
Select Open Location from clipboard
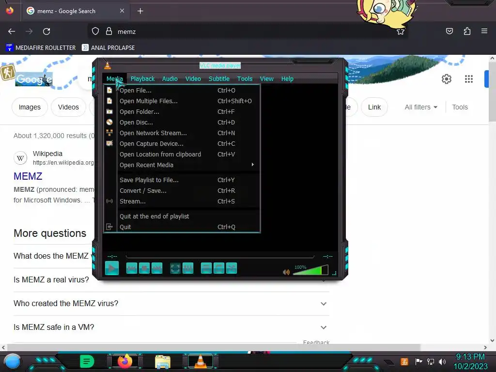pyautogui.click(x=189, y=155)
